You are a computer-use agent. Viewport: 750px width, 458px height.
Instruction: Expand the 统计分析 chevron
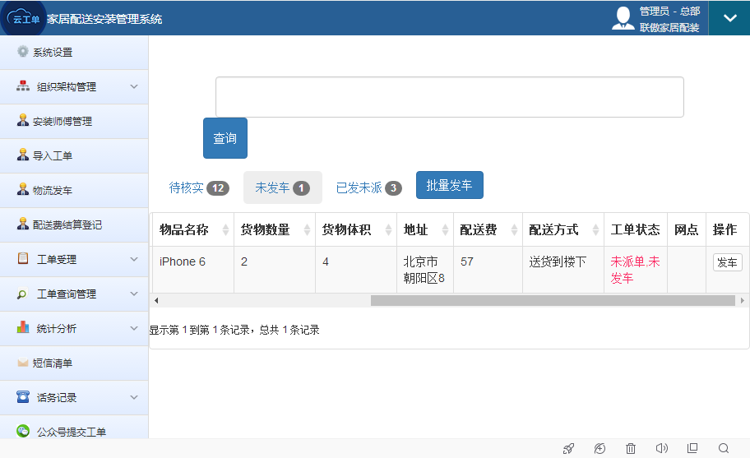[134, 328]
